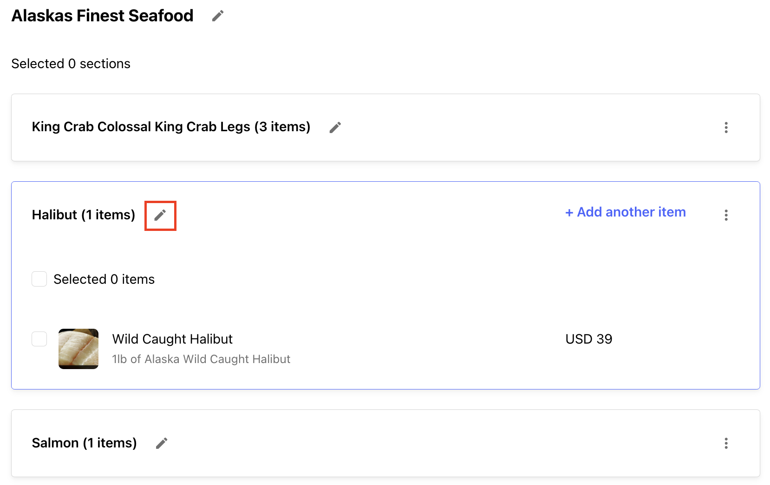Open Halibut section three-dot menu
Screen dimensions: 770x485
tap(726, 215)
